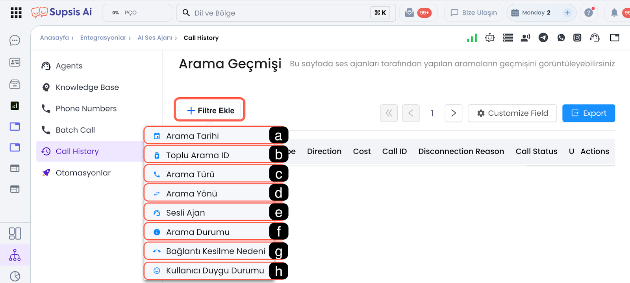Viewport: 630px width, 283px height.
Task: Click the Monday 2 plus button
Action: tap(567, 13)
